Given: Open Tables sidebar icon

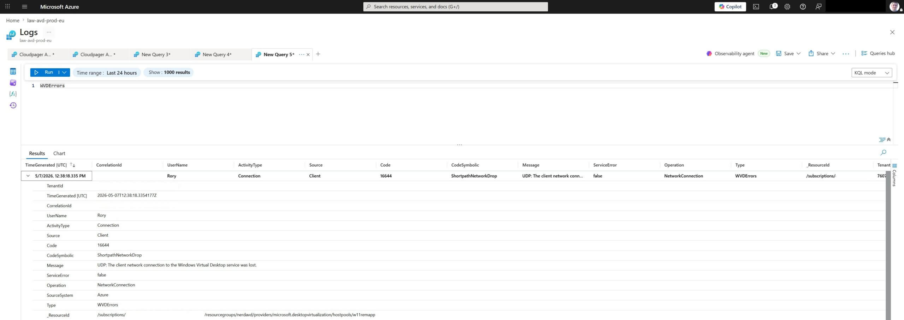Looking at the screenshot, I should click(x=13, y=71).
